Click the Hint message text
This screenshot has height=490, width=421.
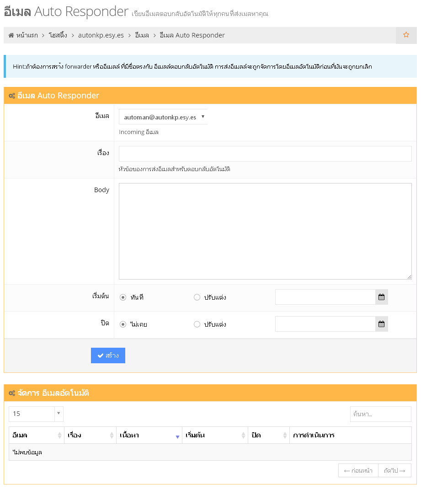coord(192,66)
